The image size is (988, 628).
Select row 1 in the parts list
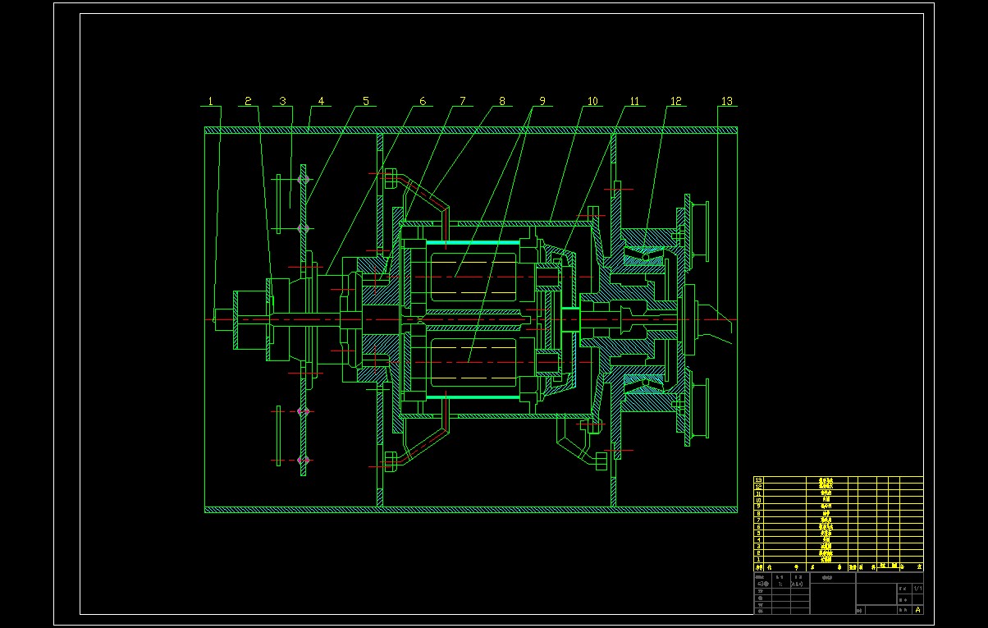click(826, 559)
